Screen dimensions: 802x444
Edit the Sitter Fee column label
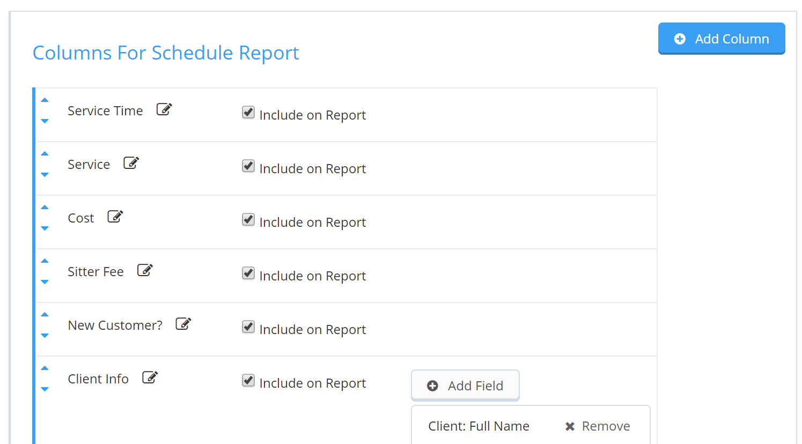(145, 270)
